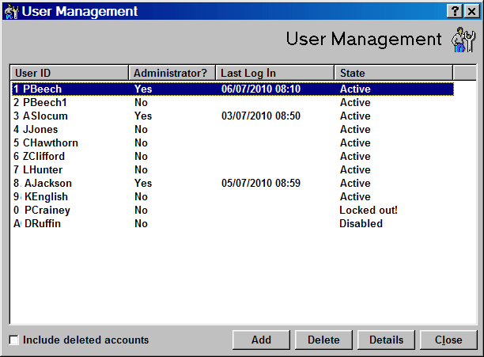Screen dimensions: 484x357
Task: Select the LHunter user row
Action: pos(233,169)
